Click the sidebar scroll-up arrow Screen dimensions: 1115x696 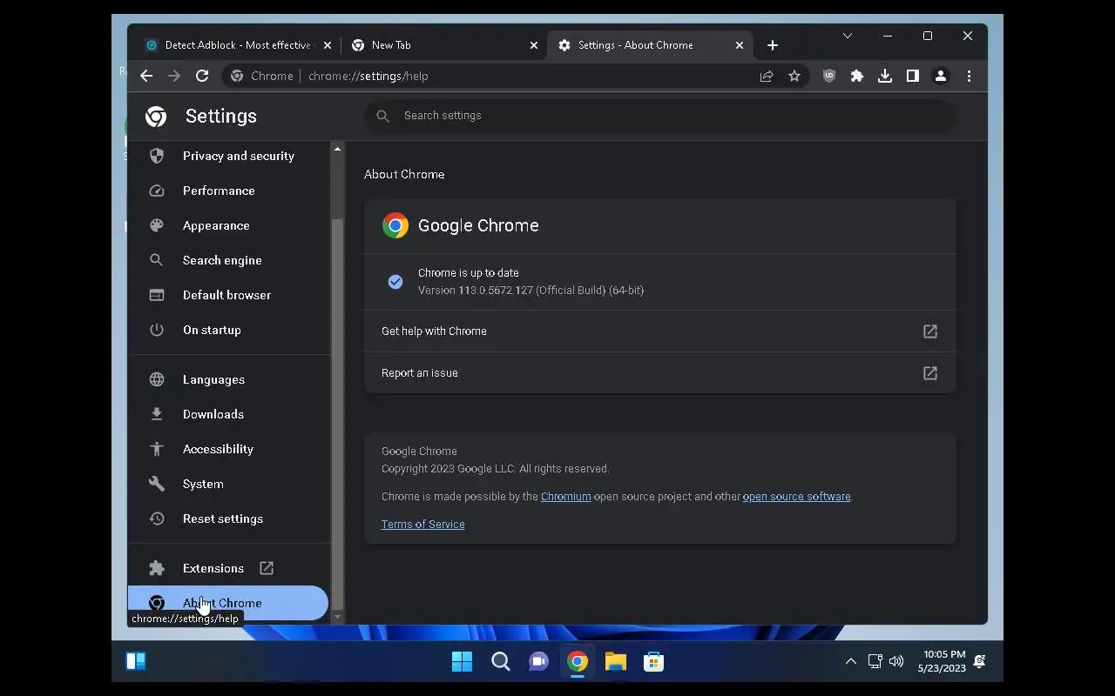click(x=337, y=150)
